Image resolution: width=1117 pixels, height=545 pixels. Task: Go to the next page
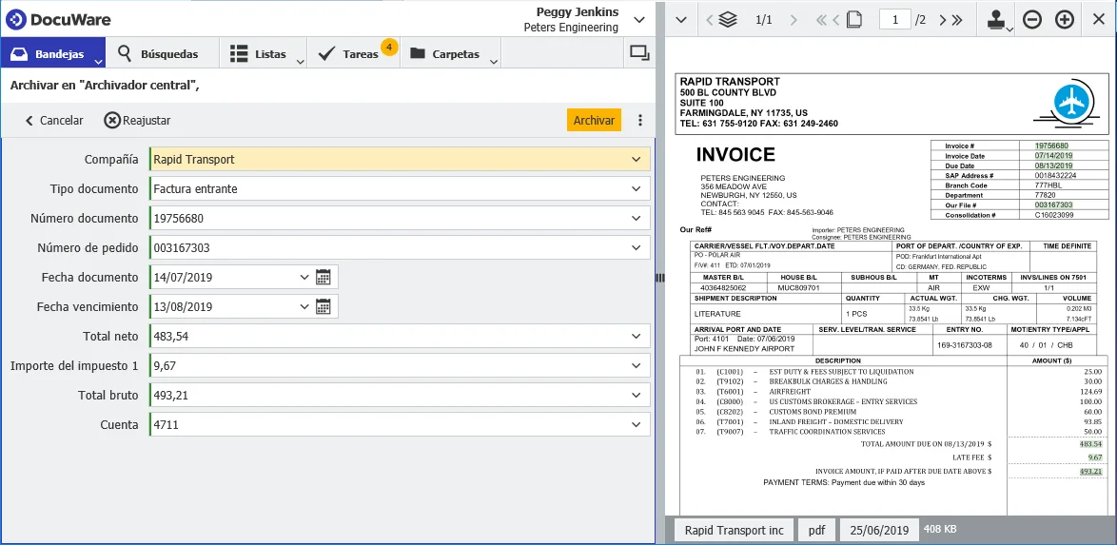click(x=943, y=20)
